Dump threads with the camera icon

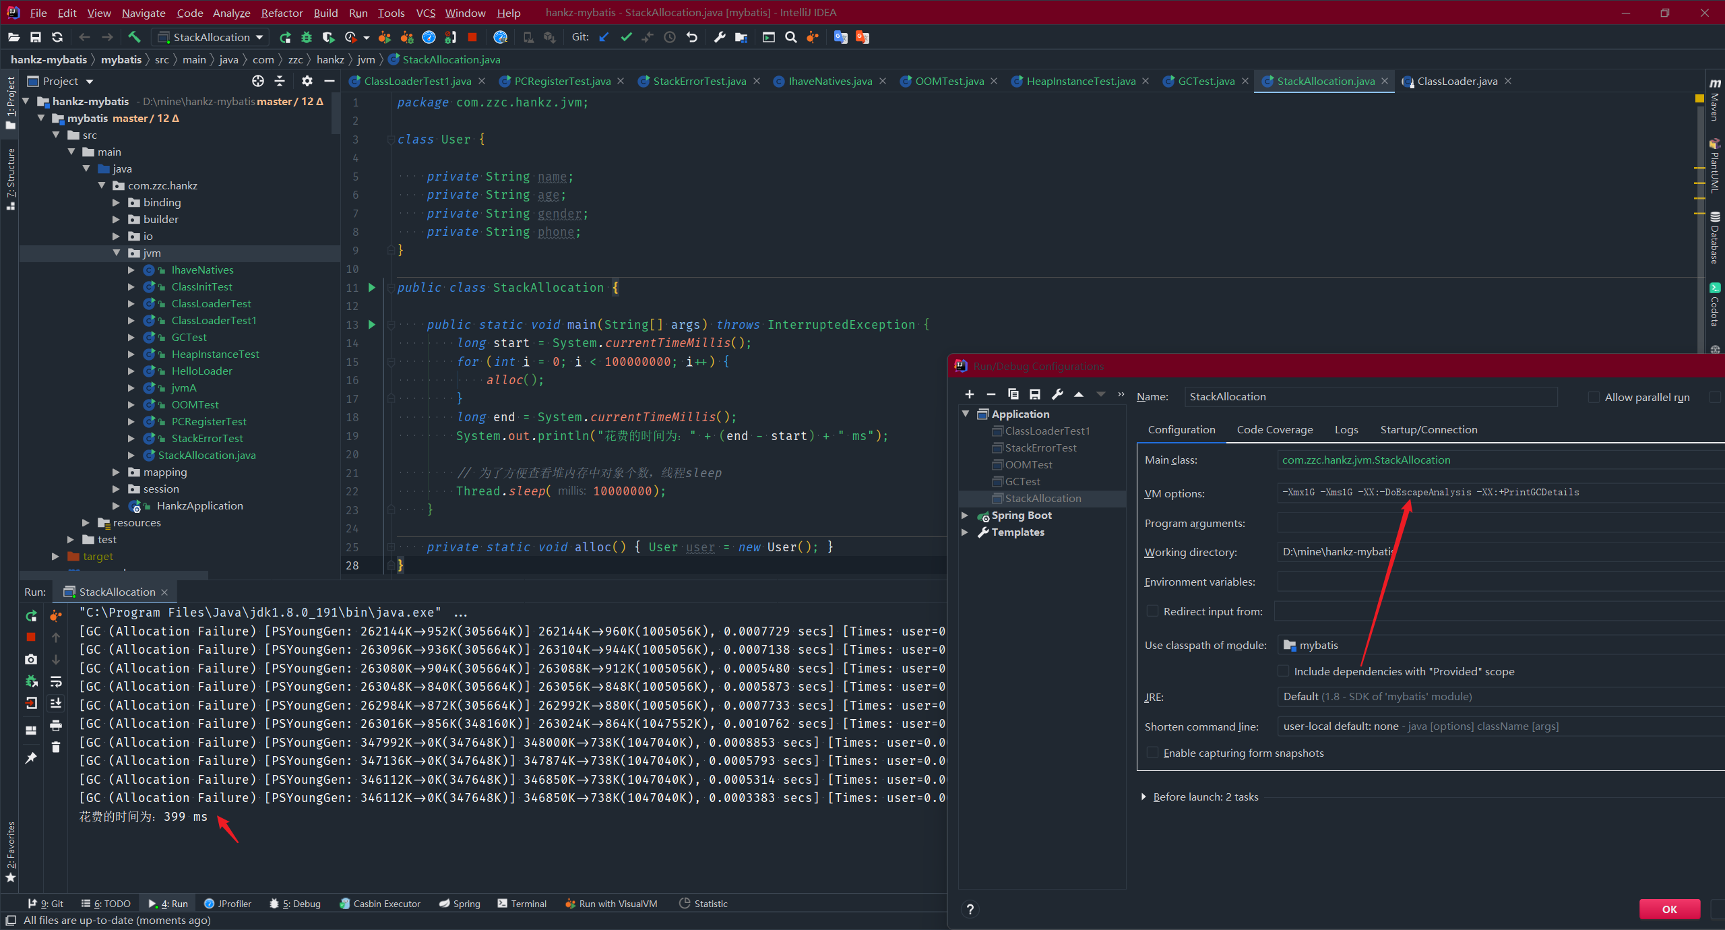pyautogui.click(x=31, y=659)
